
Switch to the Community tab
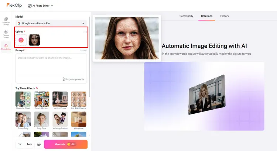[x=186, y=16]
